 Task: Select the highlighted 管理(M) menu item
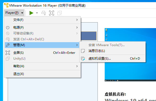[x=42, y=45]
